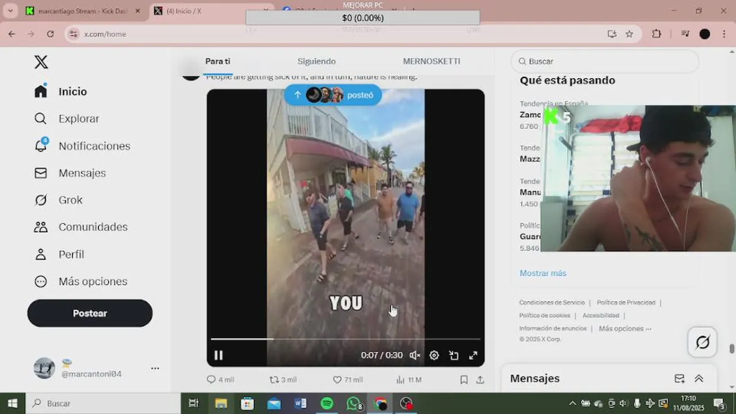Image resolution: width=736 pixels, height=414 pixels.
Task: Click the @marcantoni04 profile avatar
Action: (44, 368)
